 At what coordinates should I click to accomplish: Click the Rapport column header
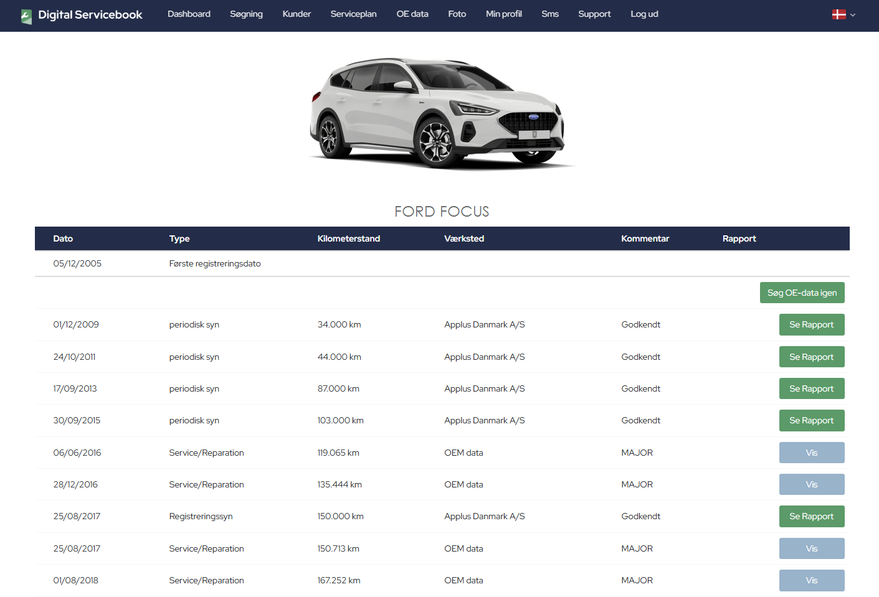pyautogui.click(x=739, y=238)
